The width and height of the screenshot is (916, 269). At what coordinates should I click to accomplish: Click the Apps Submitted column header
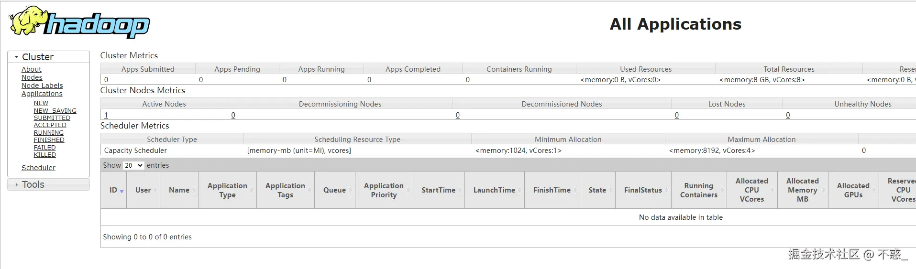pos(148,69)
